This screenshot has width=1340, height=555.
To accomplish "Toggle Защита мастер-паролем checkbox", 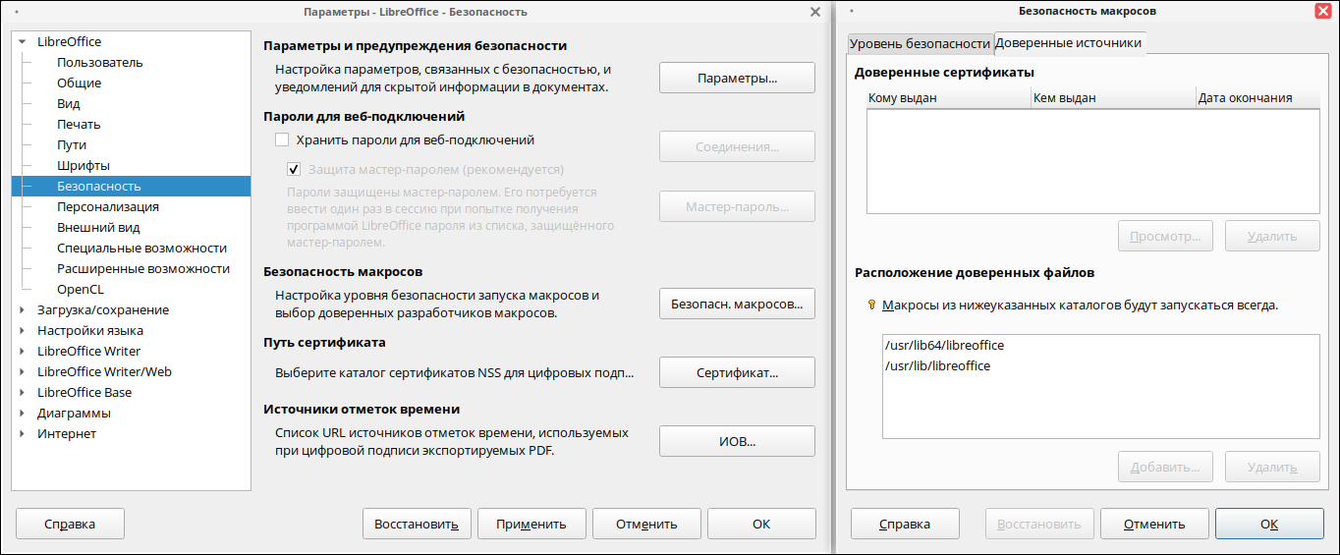I will (x=294, y=169).
